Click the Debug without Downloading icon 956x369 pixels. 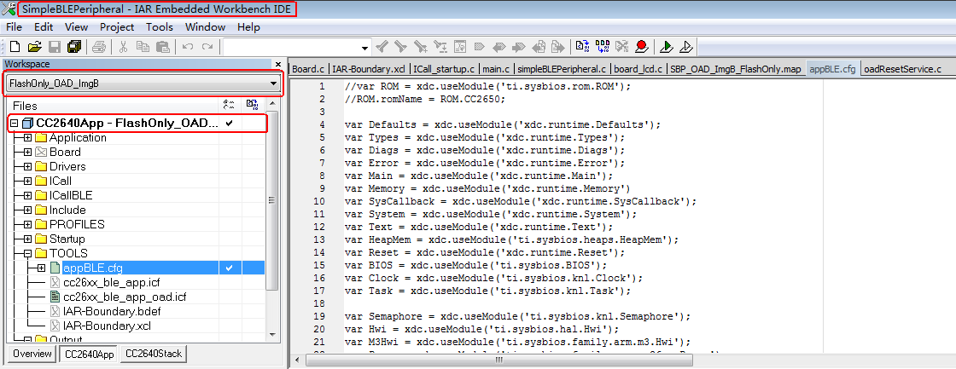[x=686, y=47]
